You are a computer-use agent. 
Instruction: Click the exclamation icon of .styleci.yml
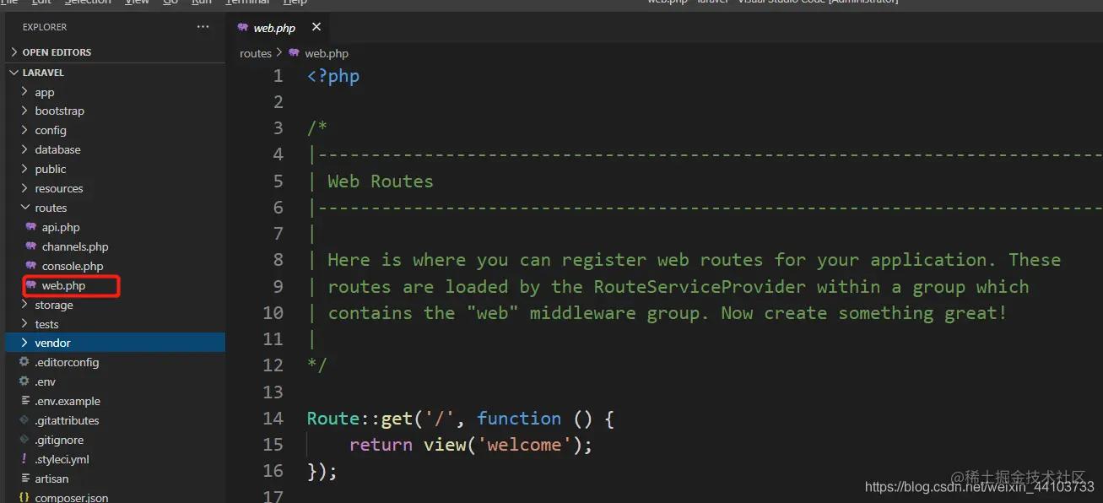pyautogui.click(x=24, y=459)
